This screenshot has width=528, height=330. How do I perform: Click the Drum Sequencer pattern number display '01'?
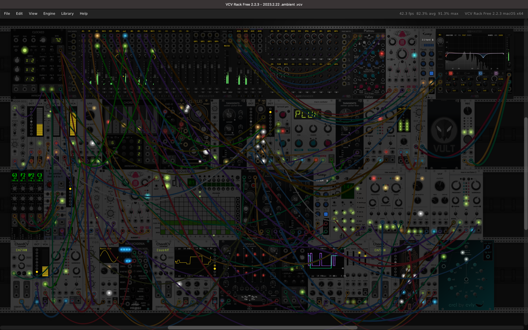(192, 182)
